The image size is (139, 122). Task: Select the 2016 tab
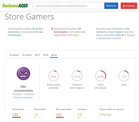46,55
